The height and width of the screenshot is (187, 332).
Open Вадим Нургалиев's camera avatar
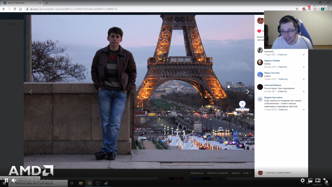coord(260,99)
